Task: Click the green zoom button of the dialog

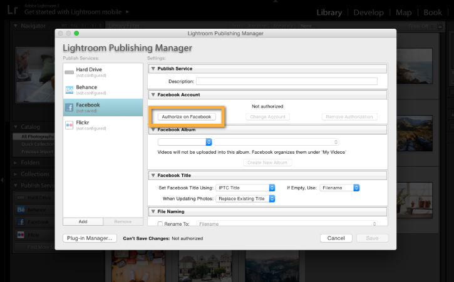Action: [76, 33]
